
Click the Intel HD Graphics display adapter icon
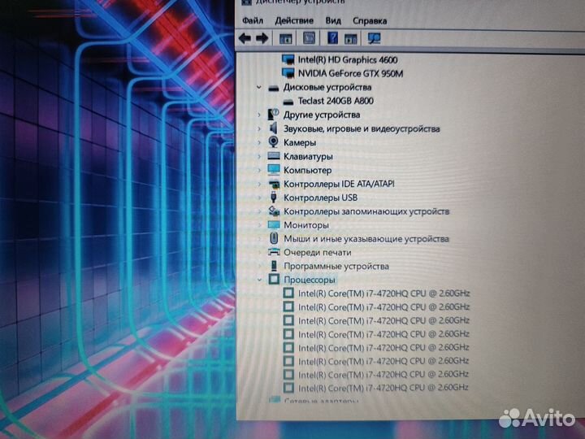(288, 59)
